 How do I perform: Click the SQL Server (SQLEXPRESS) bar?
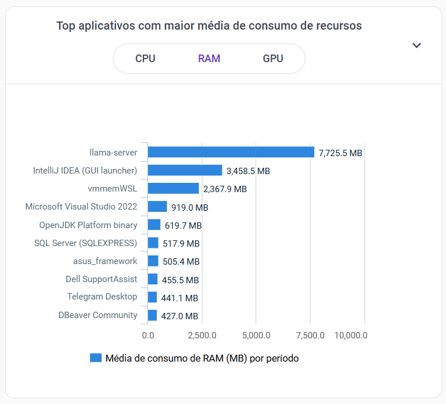[x=153, y=243]
